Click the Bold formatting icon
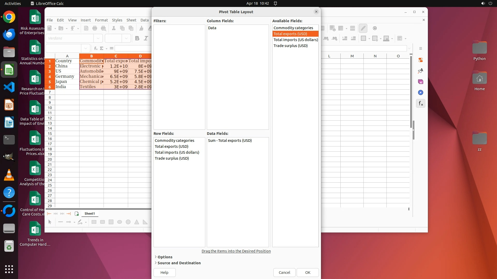The width and height of the screenshot is (497, 279). click(137, 38)
